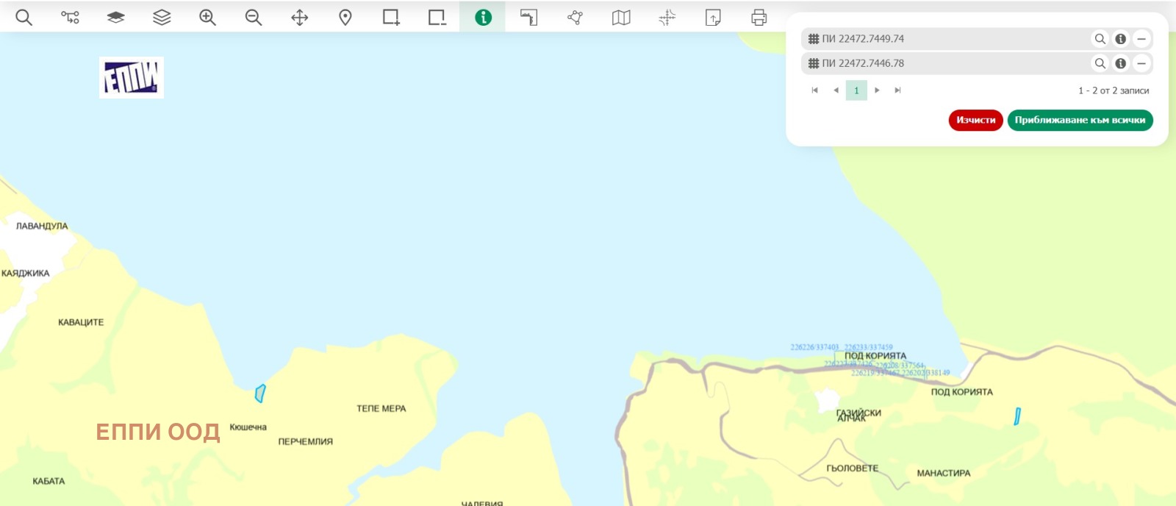
Task: Open the folded map basemap tool
Action: [x=621, y=17]
